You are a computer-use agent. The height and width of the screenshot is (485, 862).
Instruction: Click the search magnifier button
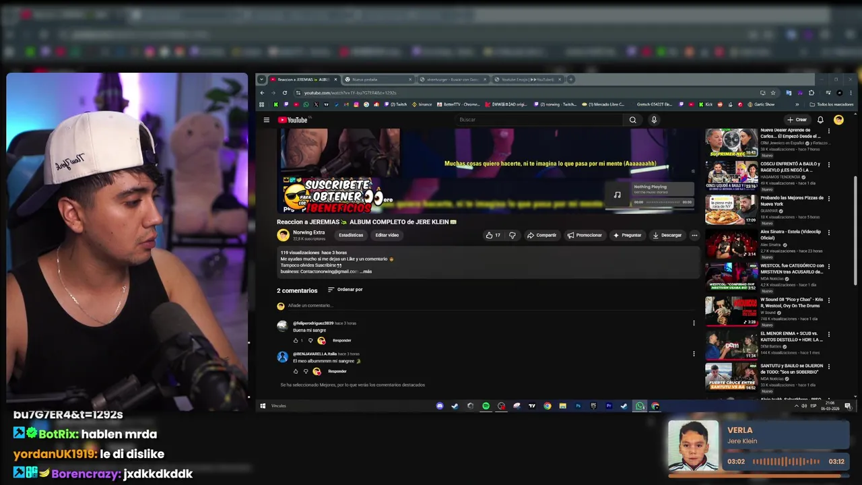pos(632,120)
